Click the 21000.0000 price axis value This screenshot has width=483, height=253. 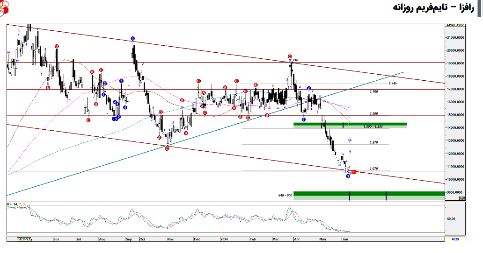click(x=456, y=38)
